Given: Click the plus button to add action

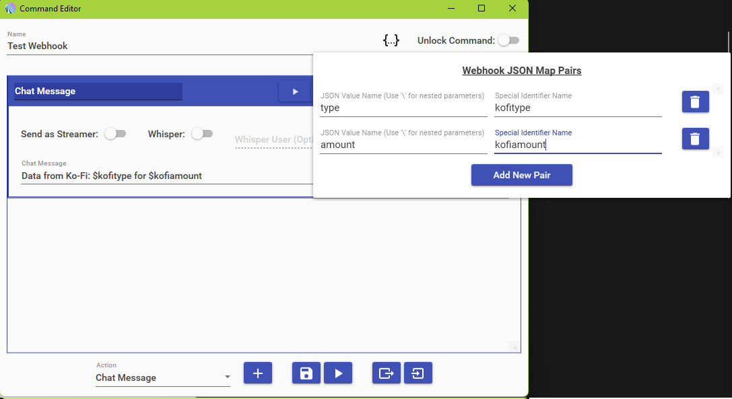Looking at the screenshot, I should tap(257, 373).
